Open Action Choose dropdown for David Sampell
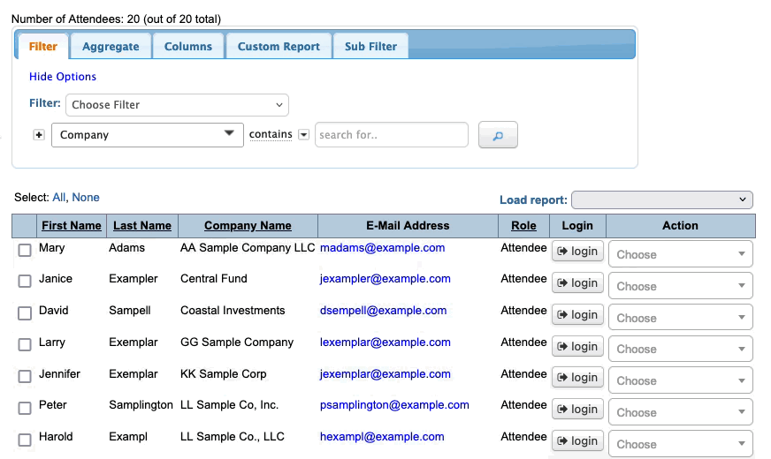The width and height of the screenshot is (771, 459). pos(681,318)
